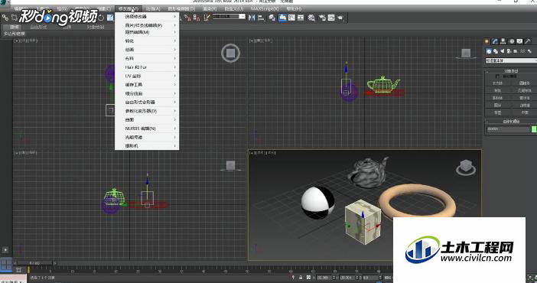Open the Modifiers menu in menu bar
Screen dimensions: 537x283
coord(129,8)
